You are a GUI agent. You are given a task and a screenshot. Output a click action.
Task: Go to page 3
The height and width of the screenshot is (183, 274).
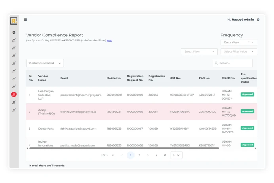[x=148, y=155]
